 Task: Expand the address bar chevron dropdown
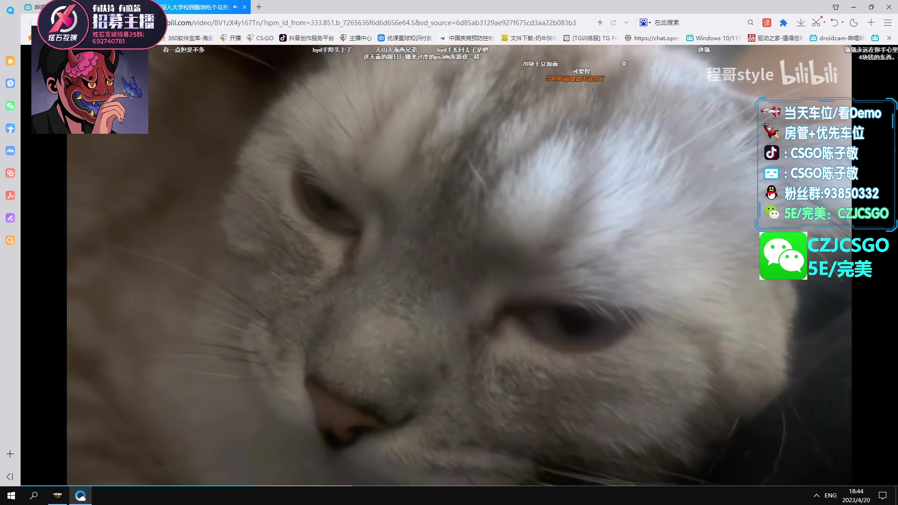[626, 22]
